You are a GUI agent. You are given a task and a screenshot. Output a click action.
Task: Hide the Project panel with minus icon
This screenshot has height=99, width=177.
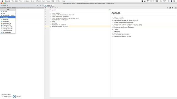click(x=43, y=5)
